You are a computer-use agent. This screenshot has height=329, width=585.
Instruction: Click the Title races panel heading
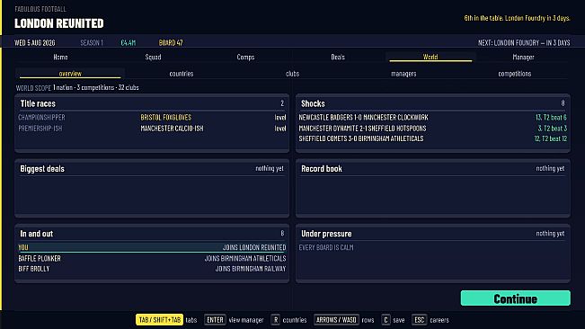coord(38,103)
